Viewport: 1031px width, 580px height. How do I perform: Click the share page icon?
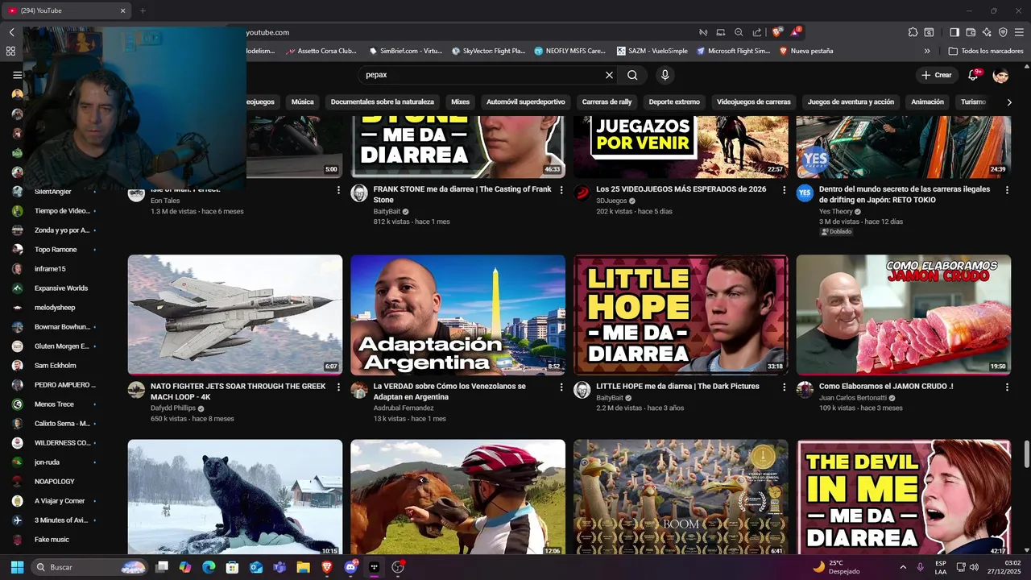(x=757, y=32)
